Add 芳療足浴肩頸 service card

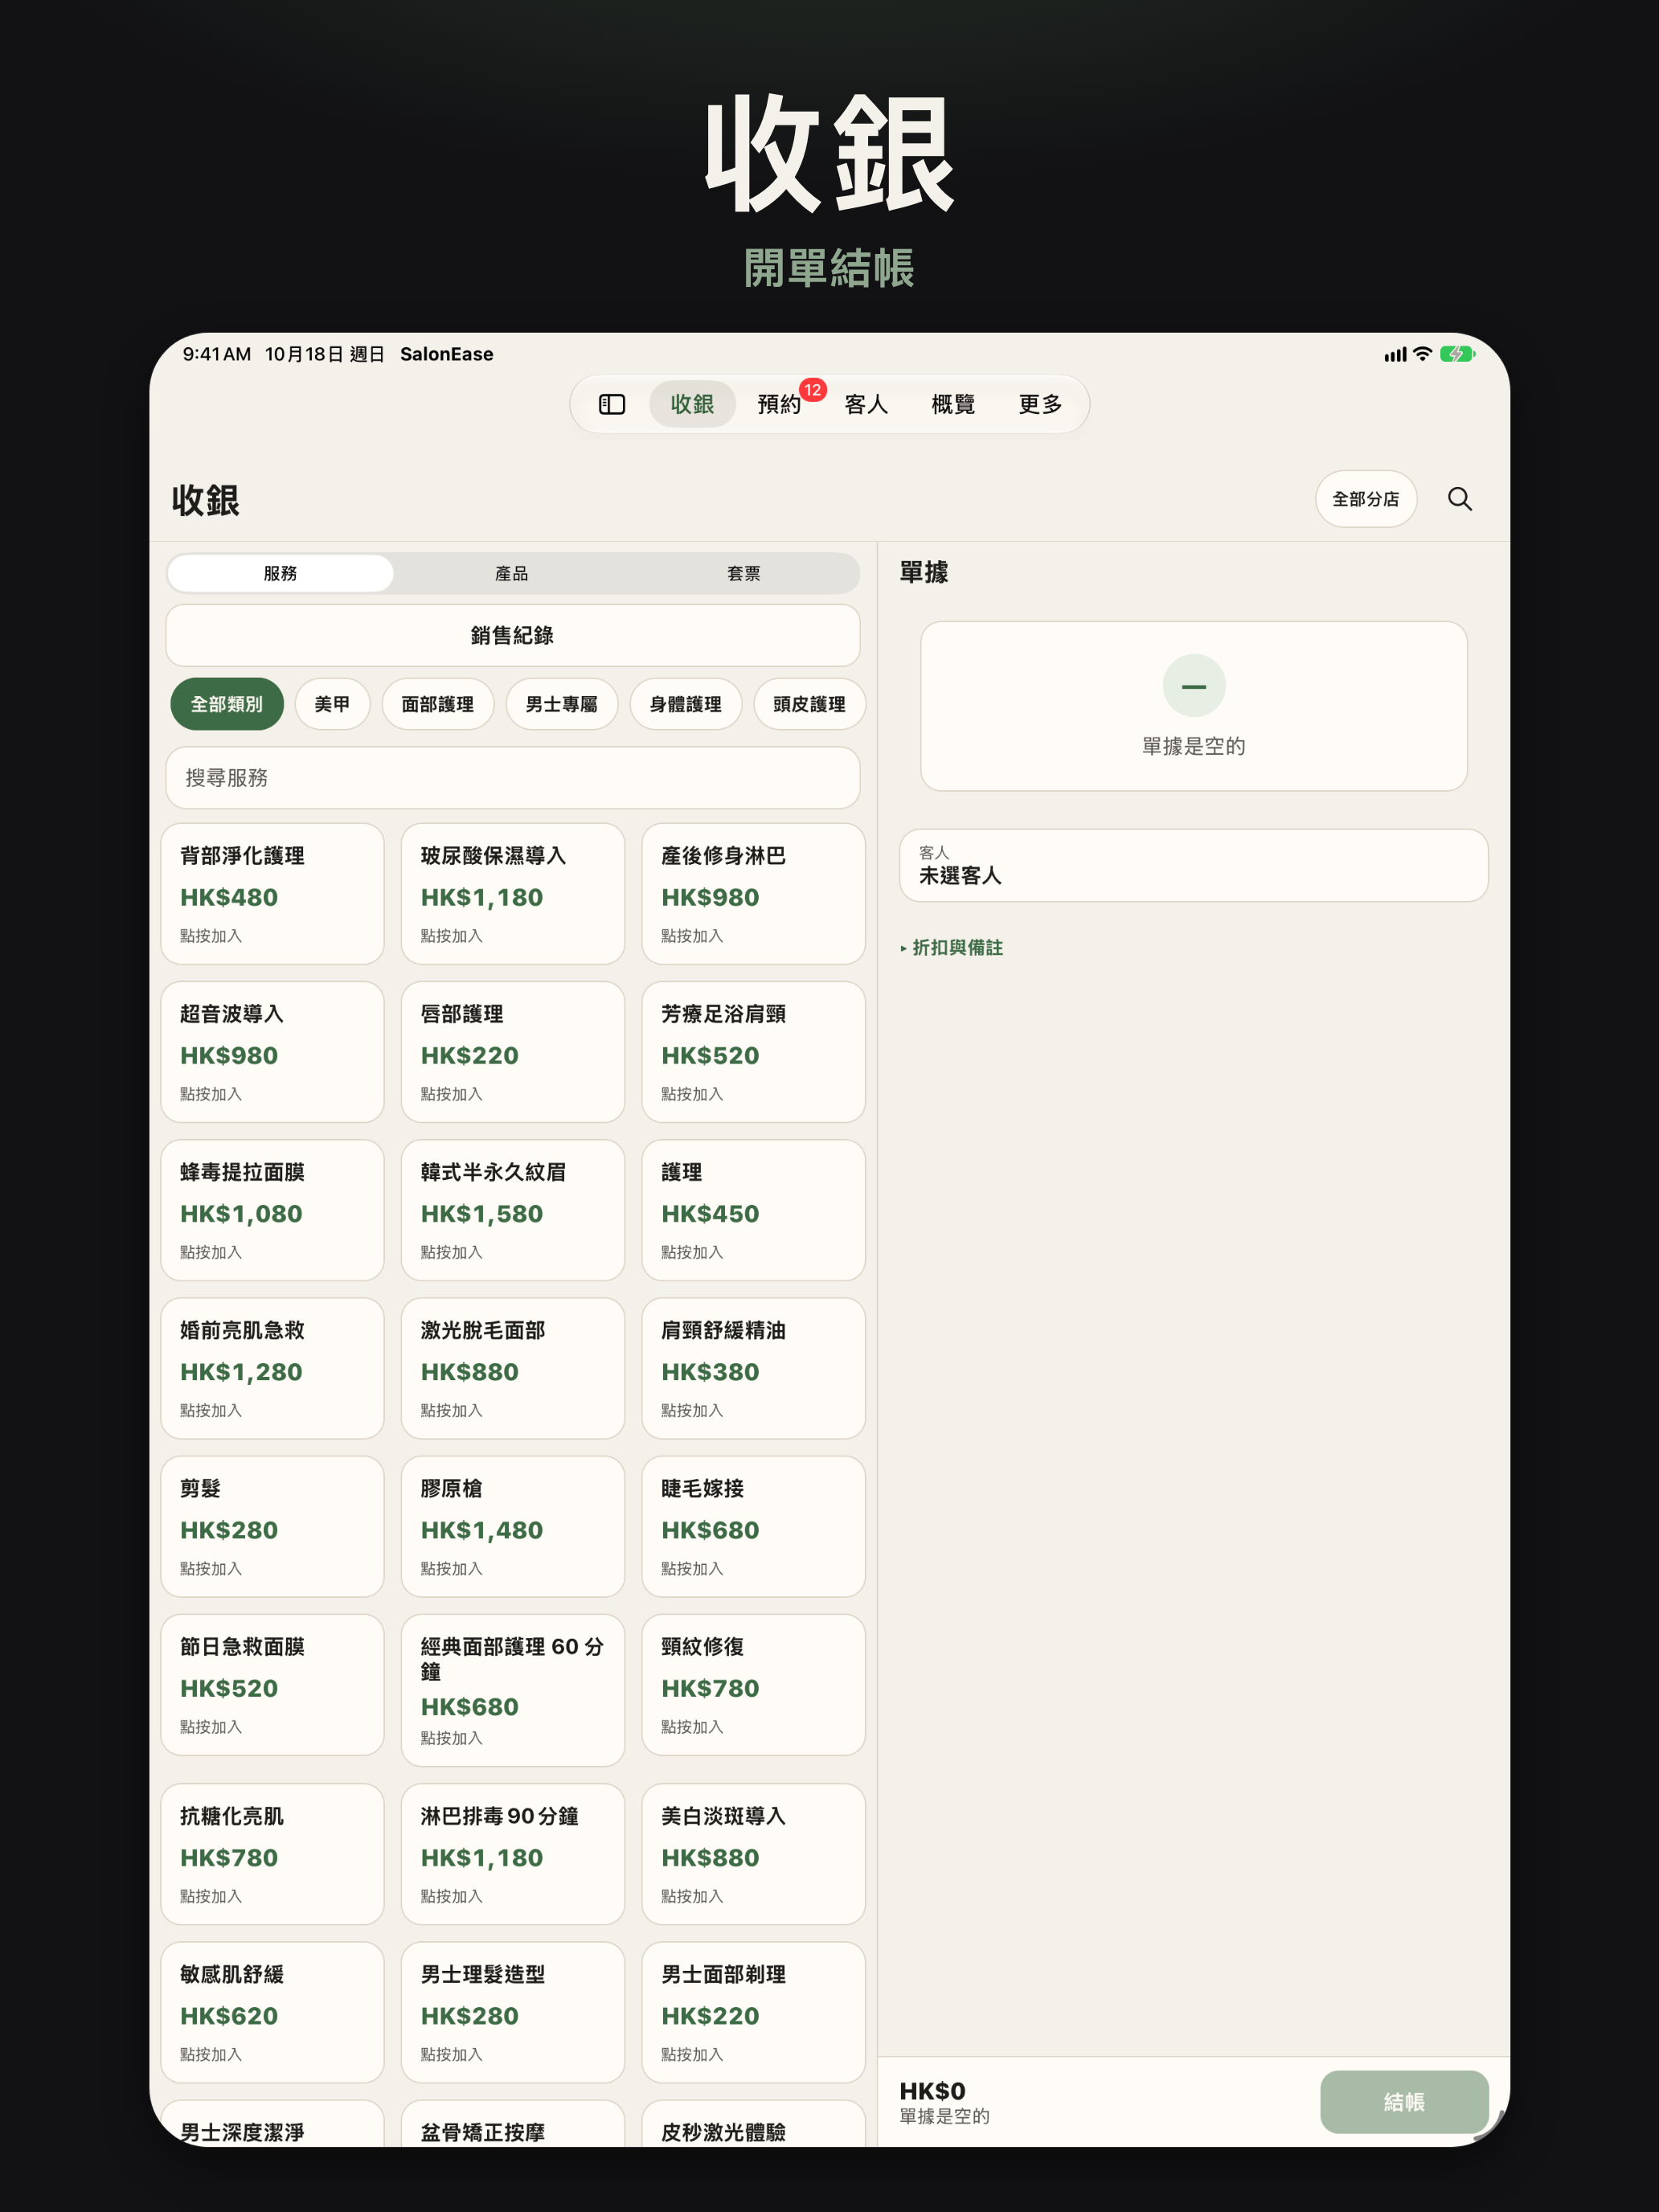pyautogui.click(x=754, y=1052)
